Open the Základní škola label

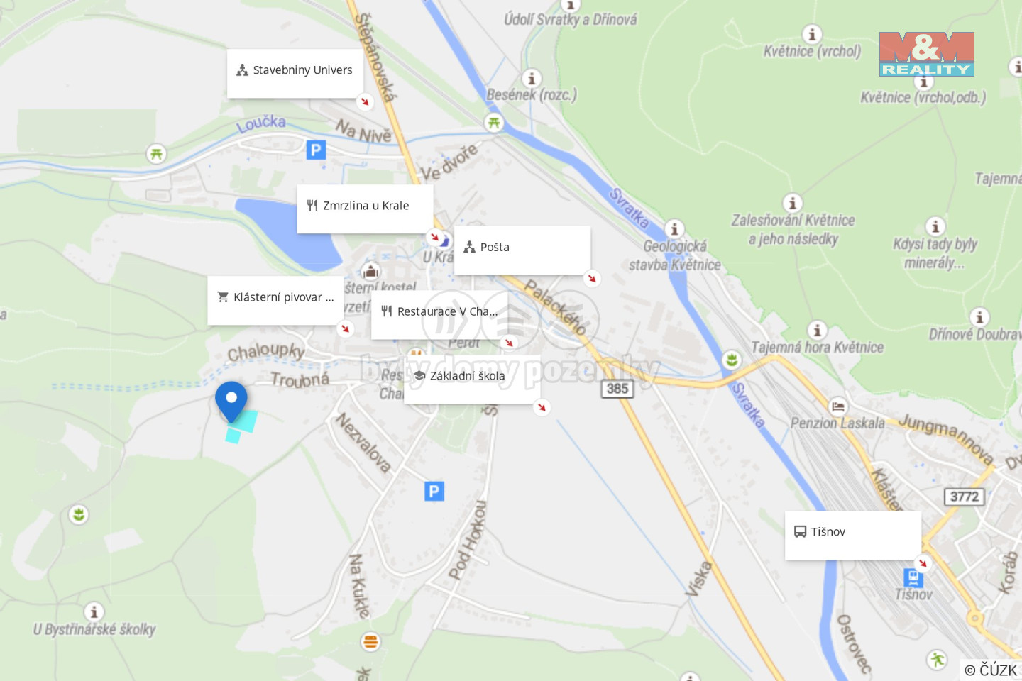pos(472,380)
